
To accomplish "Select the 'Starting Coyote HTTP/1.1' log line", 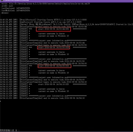I will [43, 20].
